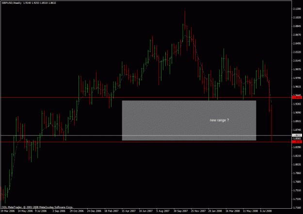Image resolution: width=303 pixels, height=214 pixels.
Task: Click the '29 Oct 2006' date label
Action: point(77,211)
